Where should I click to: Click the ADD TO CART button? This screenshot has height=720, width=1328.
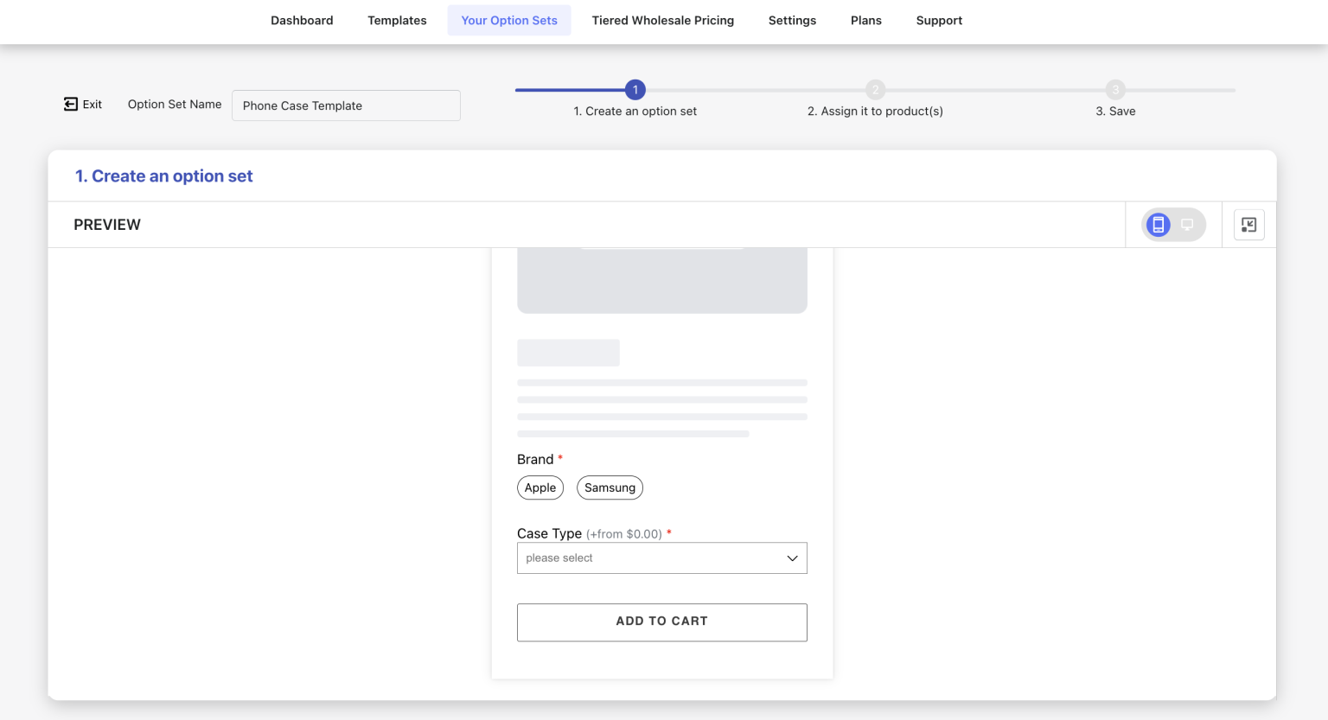click(x=661, y=621)
